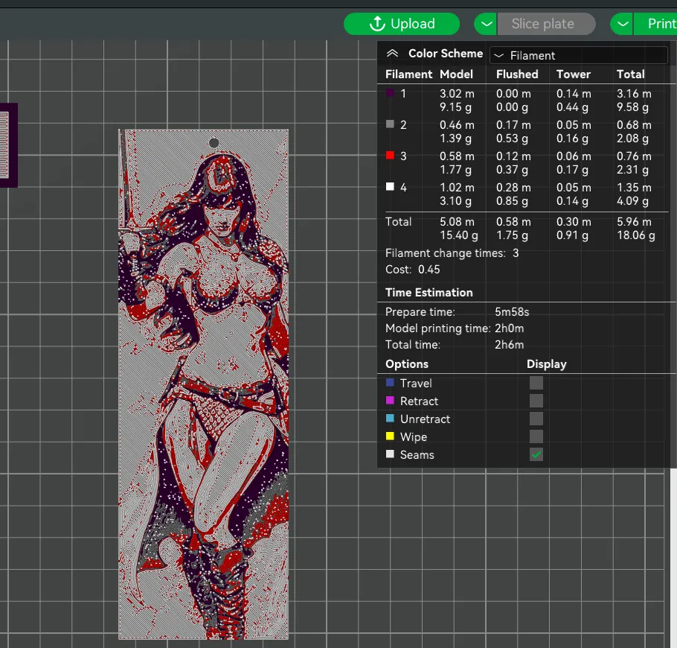Viewport: 677px width, 648px height.
Task: Click the '0.17 m' flushed value for filament 2
Action: (513, 124)
